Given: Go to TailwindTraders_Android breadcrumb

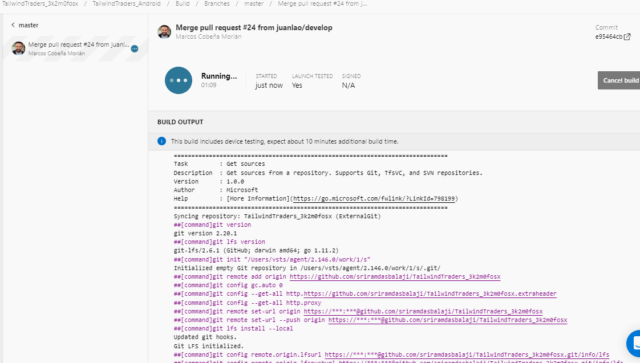Looking at the screenshot, I should click(x=127, y=3).
